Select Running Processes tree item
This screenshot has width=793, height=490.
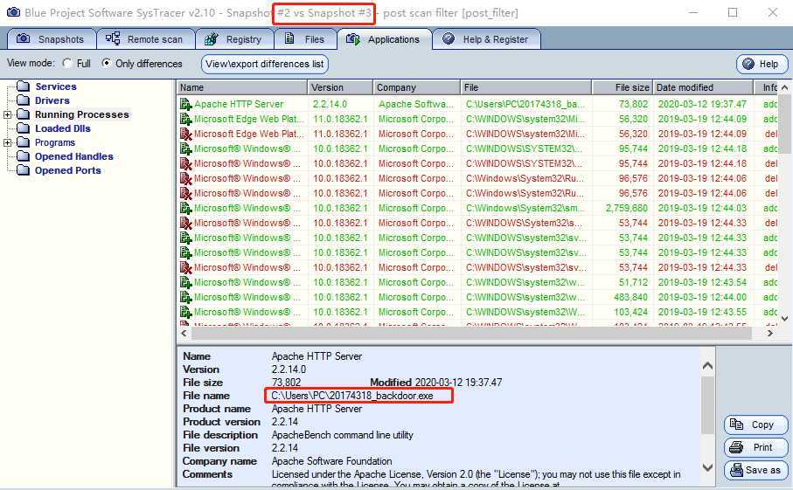[82, 114]
